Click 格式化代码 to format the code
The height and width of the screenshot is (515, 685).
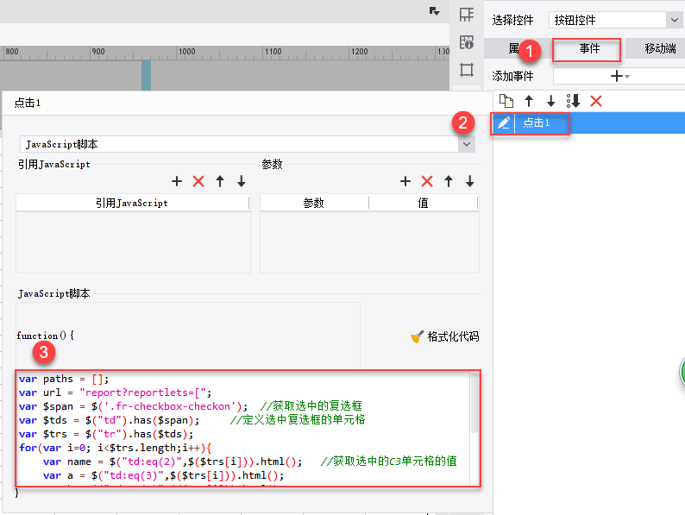click(x=445, y=336)
